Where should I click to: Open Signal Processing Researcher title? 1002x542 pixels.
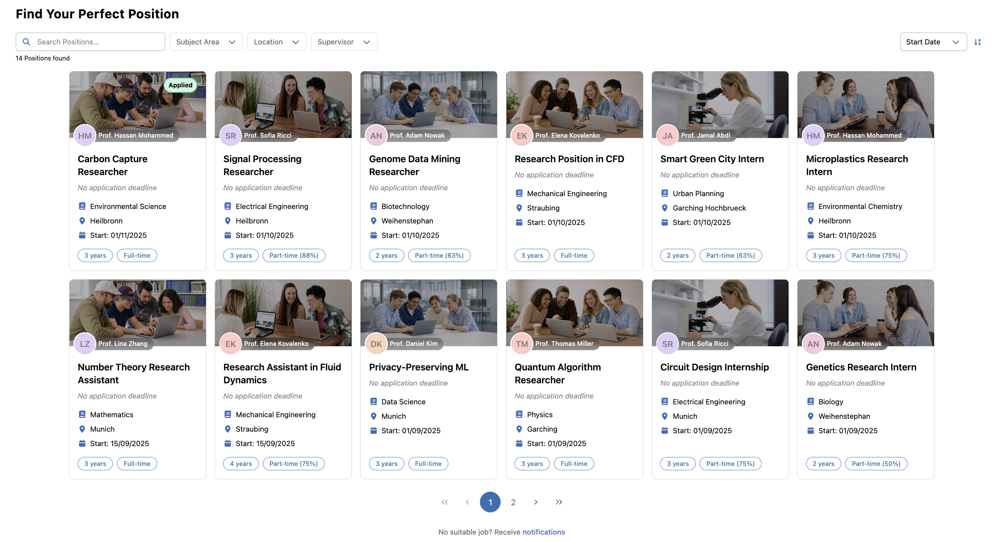coord(262,165)
